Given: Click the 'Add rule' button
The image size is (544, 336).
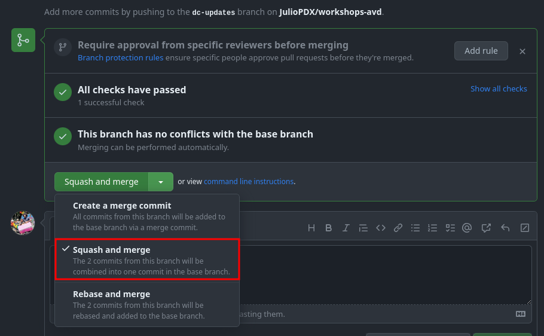Looking at the screenshot, I should coord(481,51).
